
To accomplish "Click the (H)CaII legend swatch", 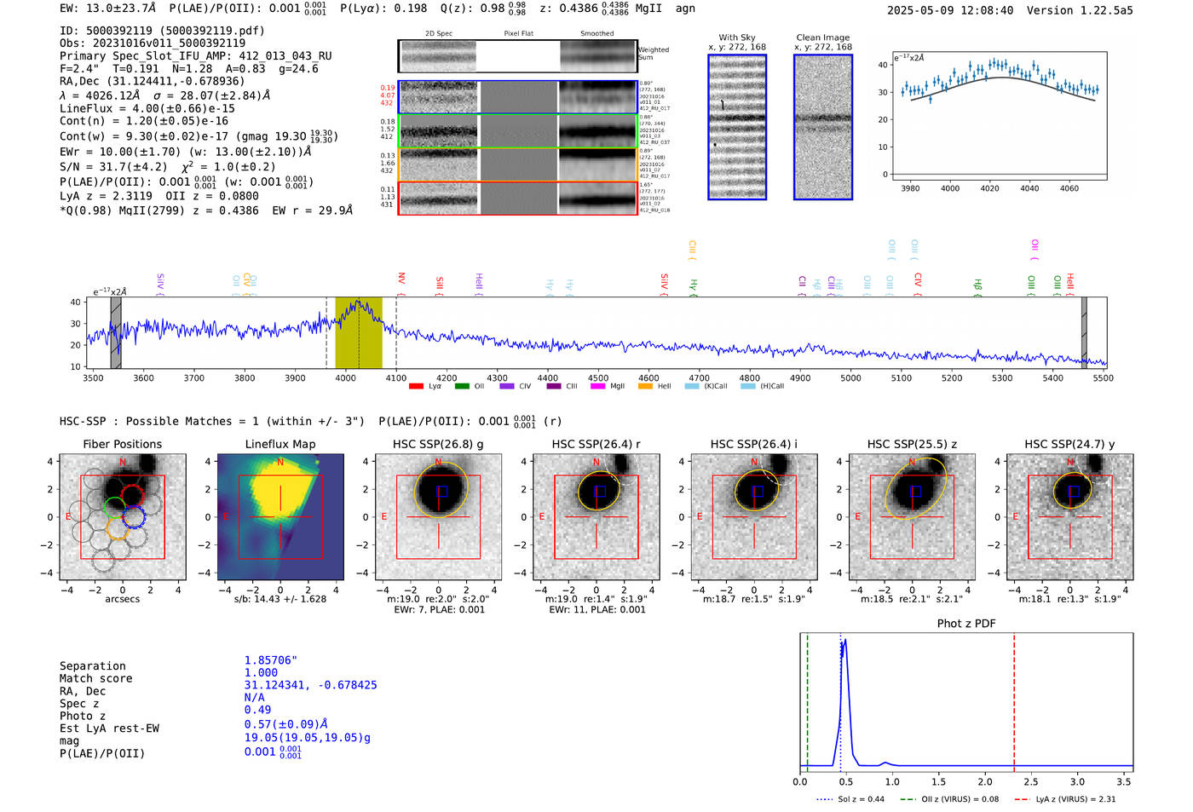I will click(x=748, y=386).
